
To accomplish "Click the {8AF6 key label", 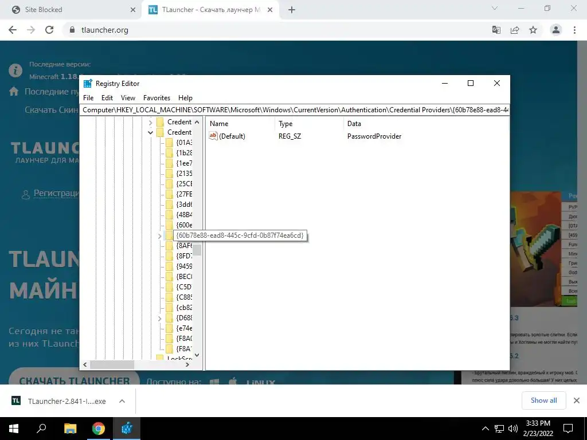I will click(x=184, y=245).
